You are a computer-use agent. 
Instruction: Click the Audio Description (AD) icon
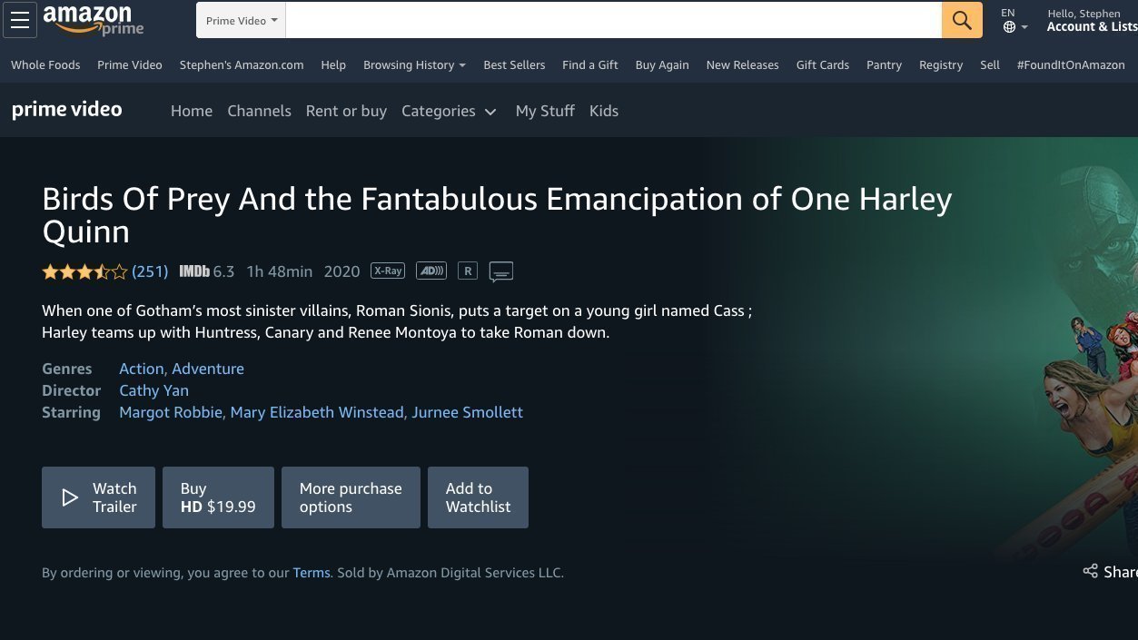pos(430,271)
